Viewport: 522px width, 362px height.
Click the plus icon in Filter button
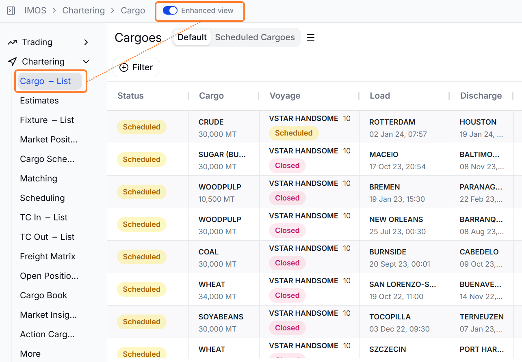[124, 67]
